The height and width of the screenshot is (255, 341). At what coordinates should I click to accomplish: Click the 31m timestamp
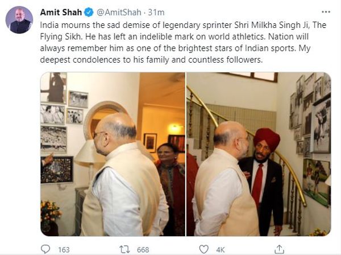[x=156, y=13]
